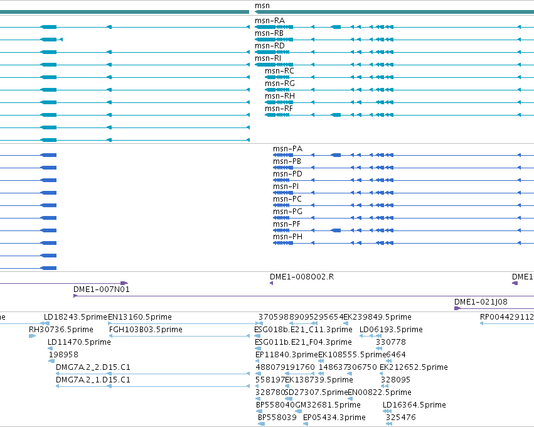Open the DME1-021J08 feature label

pyautogui.click(x=481, y=302)
